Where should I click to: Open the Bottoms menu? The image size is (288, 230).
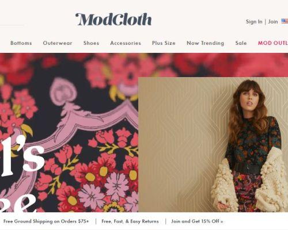point(21,43)
